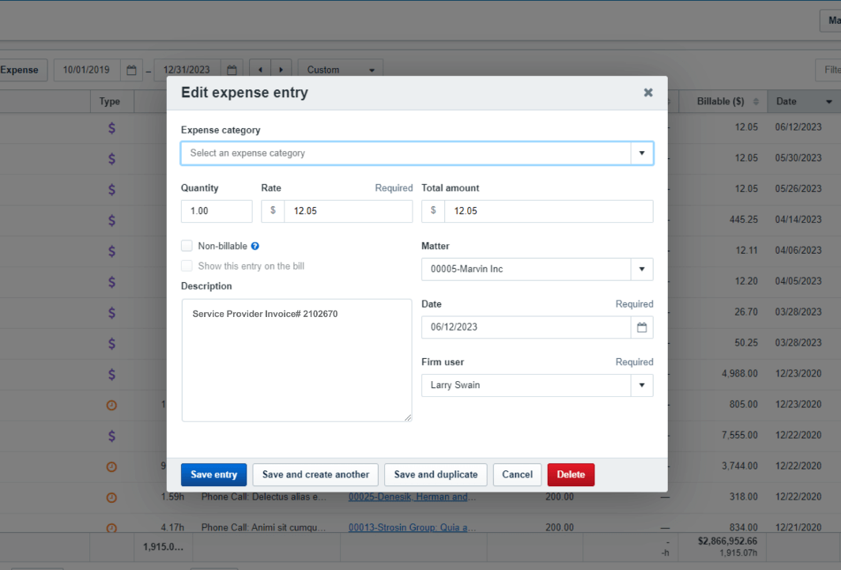The height and width of the screenshot is (570, 841).
Task: Click expense icon in 26.70 row
Action: [x=111, y=312]
